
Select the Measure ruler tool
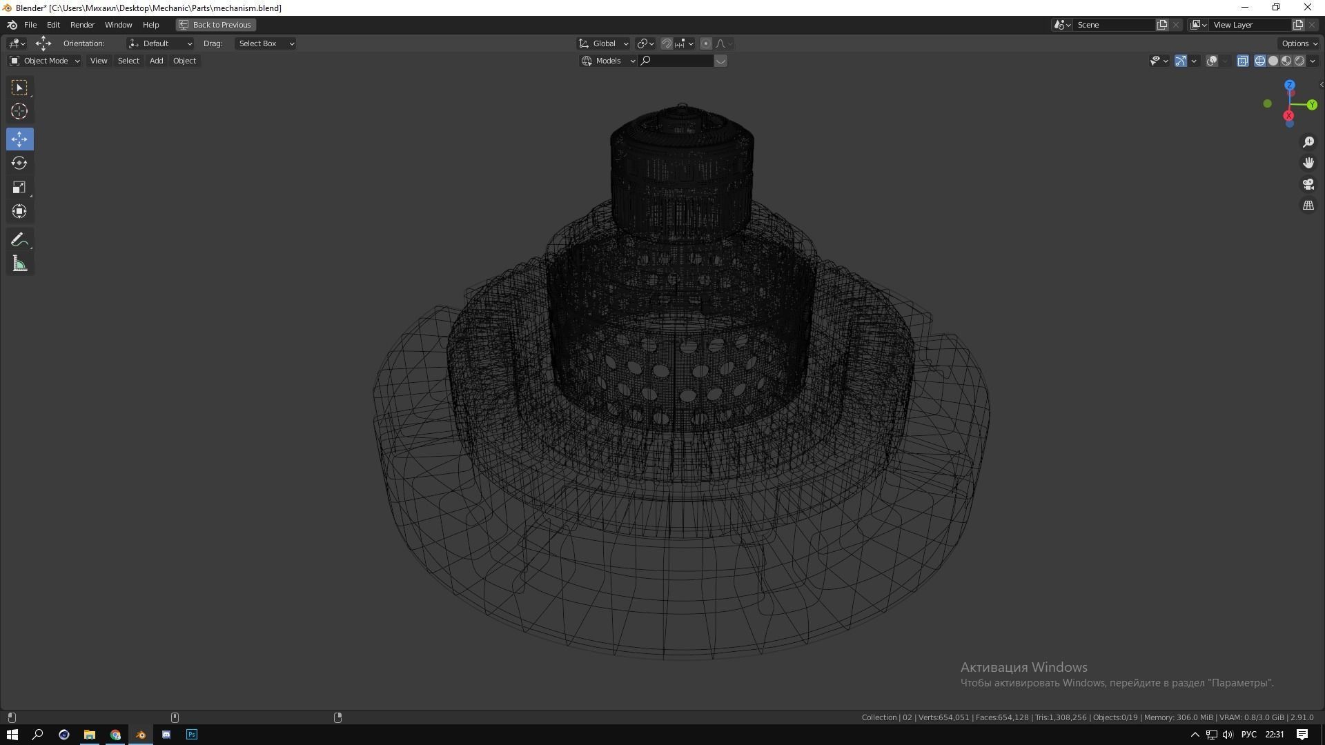coord(19,264)
